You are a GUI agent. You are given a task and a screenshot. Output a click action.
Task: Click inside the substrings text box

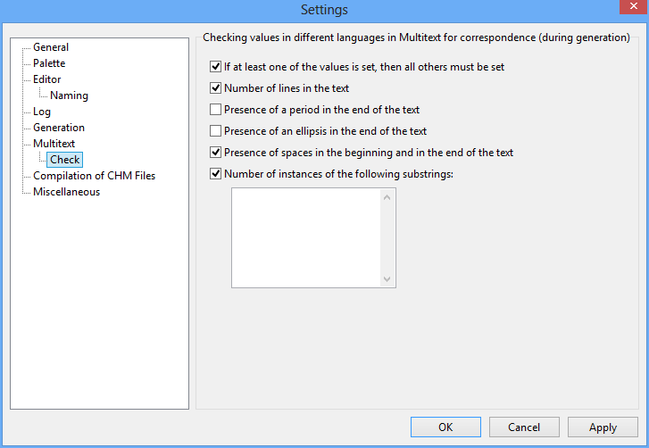pos(305,237)
